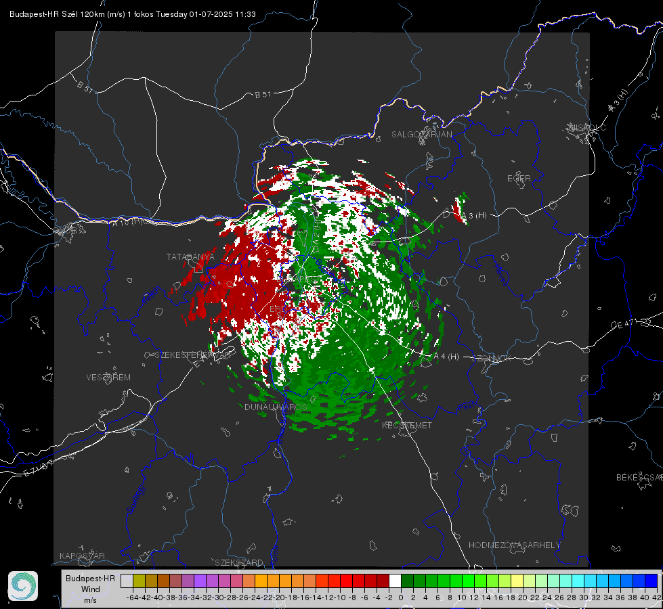Click the SZEKSZÁRD city label
The image size is (663, 609).
click(x=239, y=562)
